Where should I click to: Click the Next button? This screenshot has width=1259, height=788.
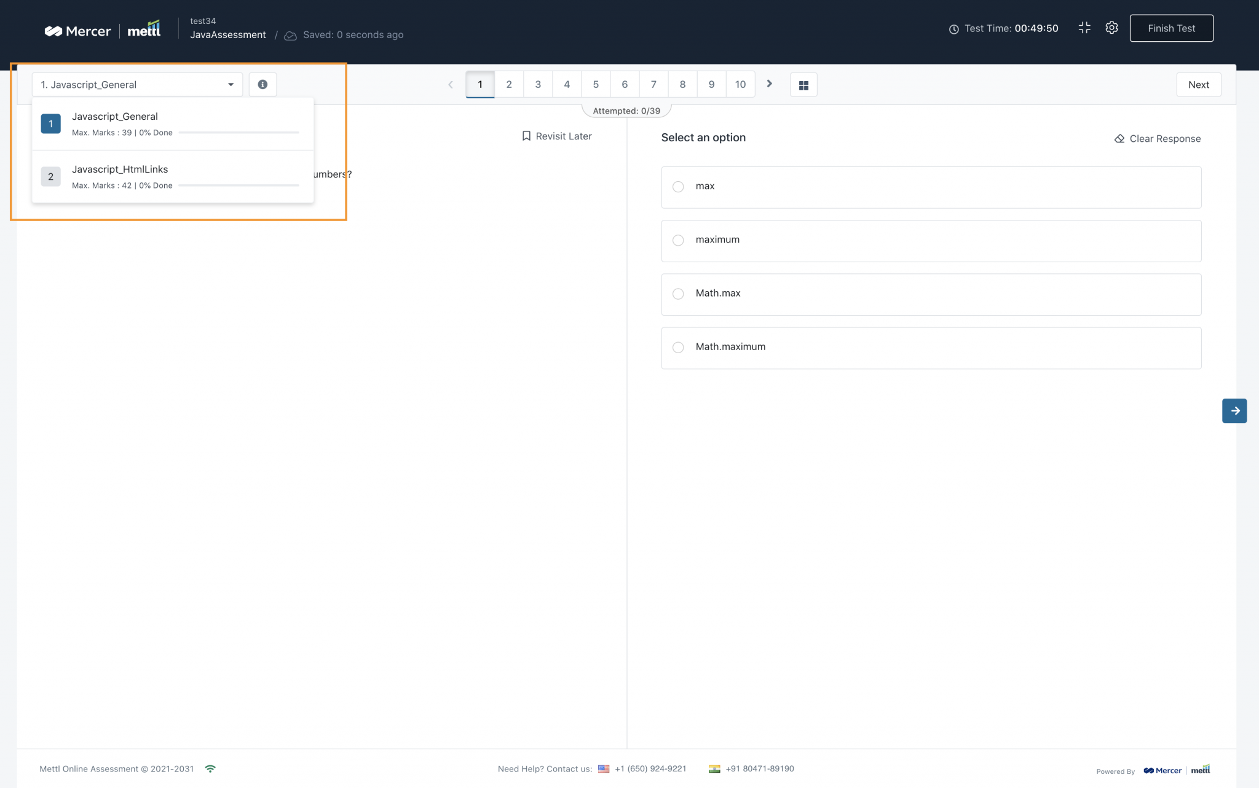pos(1198,84)
